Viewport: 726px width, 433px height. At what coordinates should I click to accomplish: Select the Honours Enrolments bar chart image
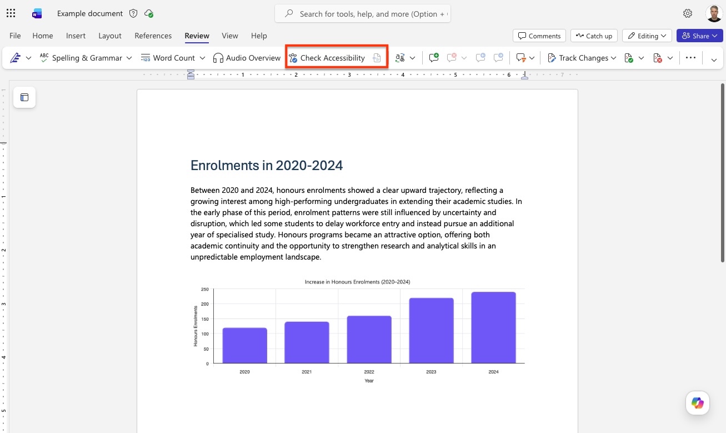click(357, 331)
